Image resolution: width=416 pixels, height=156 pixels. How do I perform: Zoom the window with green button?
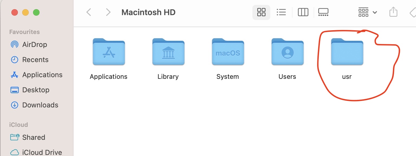pyautogui.click(x=36, y=12)
